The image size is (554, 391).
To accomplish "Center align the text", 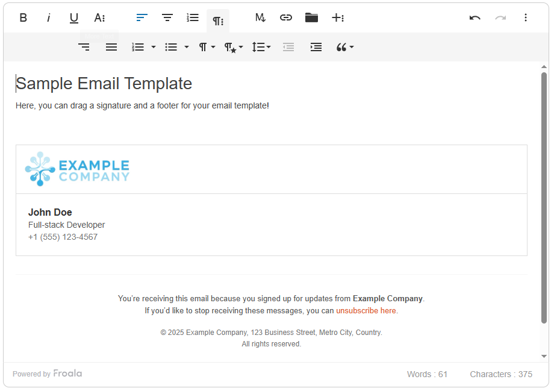I will point(167,18).
